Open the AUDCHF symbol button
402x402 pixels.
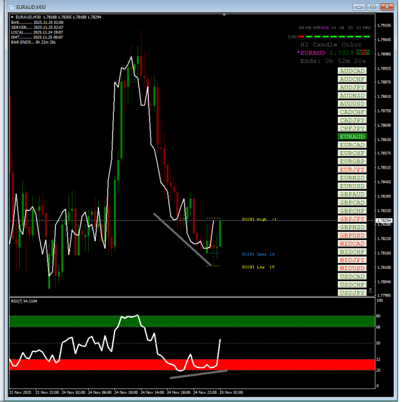coord(352,79)
